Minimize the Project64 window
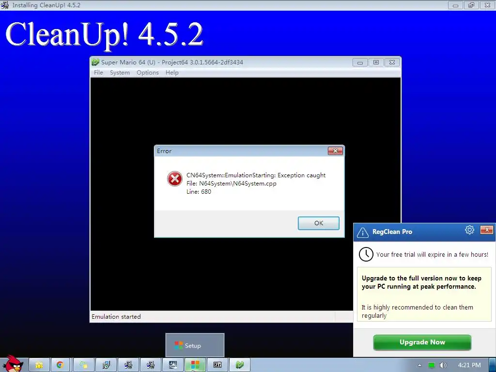The image size is (496, 372). [360, 62]
